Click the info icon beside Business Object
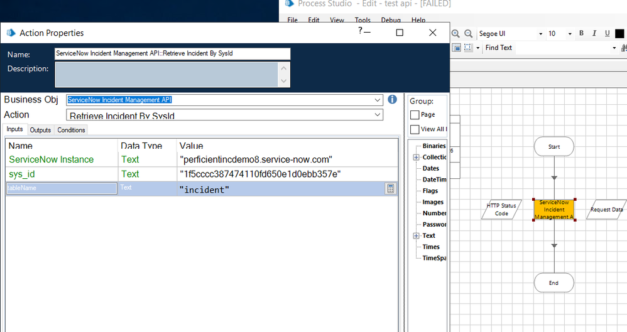The image size is (627, 332). point(392,99)
